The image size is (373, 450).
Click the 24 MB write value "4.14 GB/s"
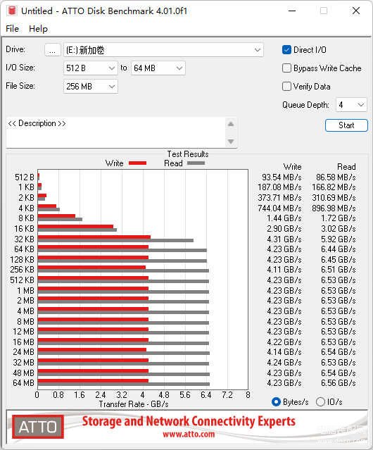pos(284,352)
